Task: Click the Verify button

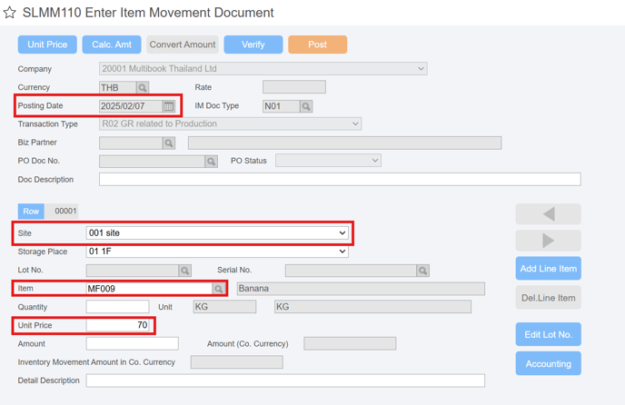Action: (x=253, y=44)
